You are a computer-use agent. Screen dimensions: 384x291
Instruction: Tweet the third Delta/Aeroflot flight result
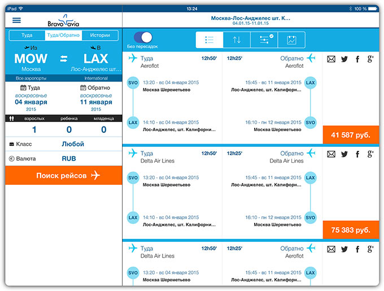[344, 249]
